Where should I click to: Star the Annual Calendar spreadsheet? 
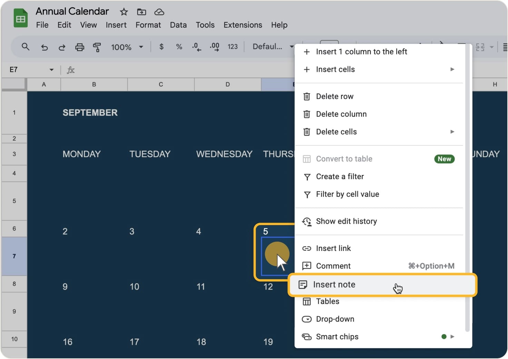click(x=124, y=12)
